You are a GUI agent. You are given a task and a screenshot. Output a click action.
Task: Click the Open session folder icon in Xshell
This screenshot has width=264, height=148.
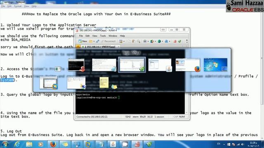[x=91, y=41]
